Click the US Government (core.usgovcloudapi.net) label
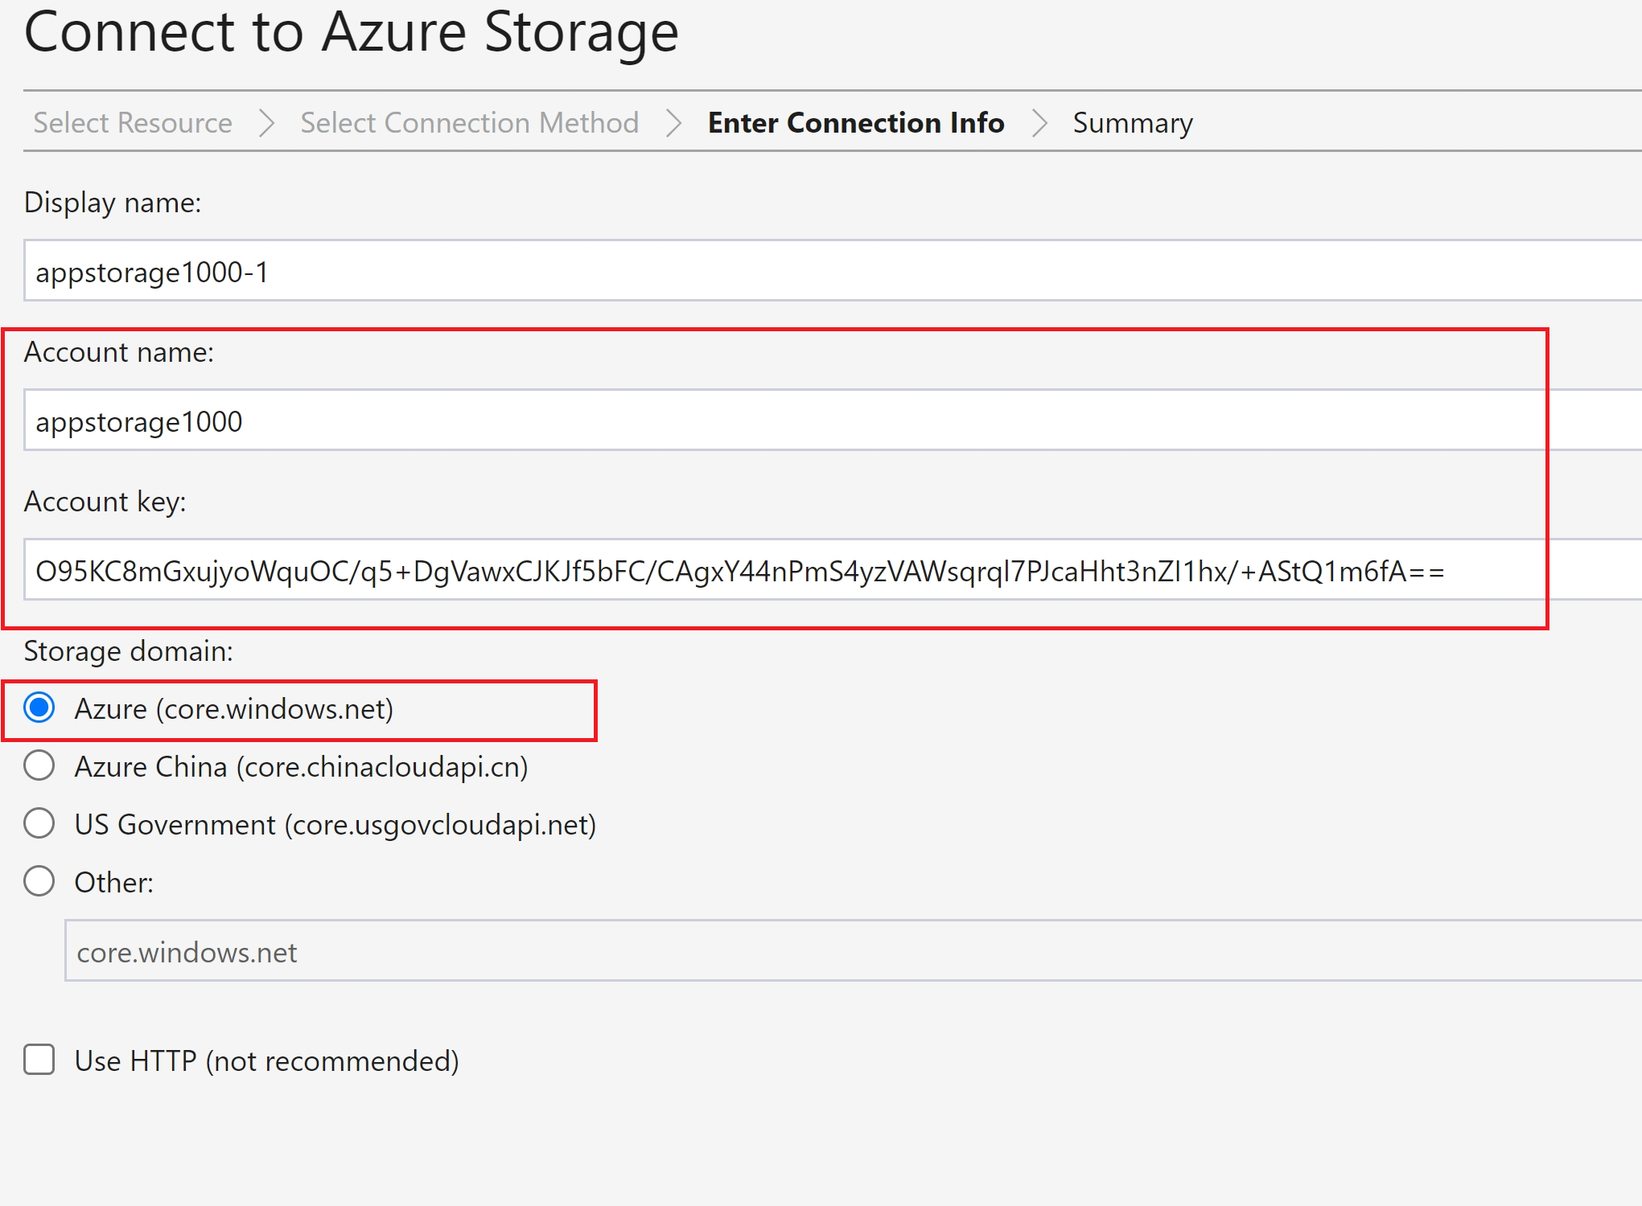This screenshot has width=1642, height=1206. (335, 825)
